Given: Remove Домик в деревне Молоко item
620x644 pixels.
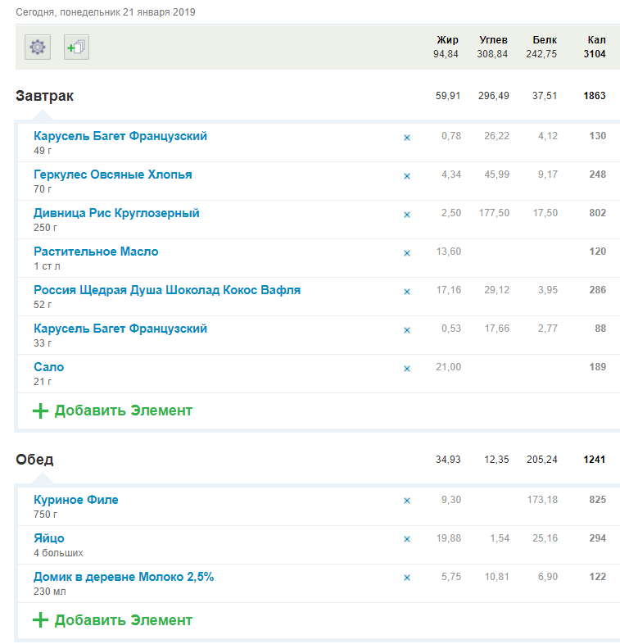Looking at the screenshot, I should pos(407,578).
